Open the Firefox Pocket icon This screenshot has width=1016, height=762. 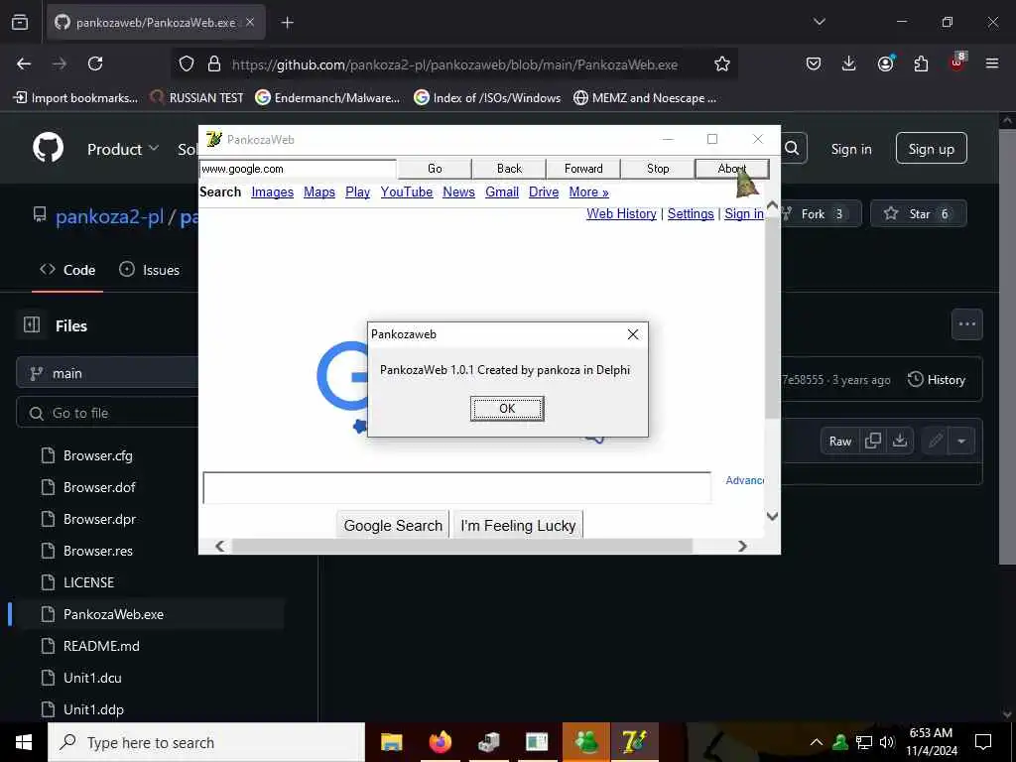[x=814, y=63]
